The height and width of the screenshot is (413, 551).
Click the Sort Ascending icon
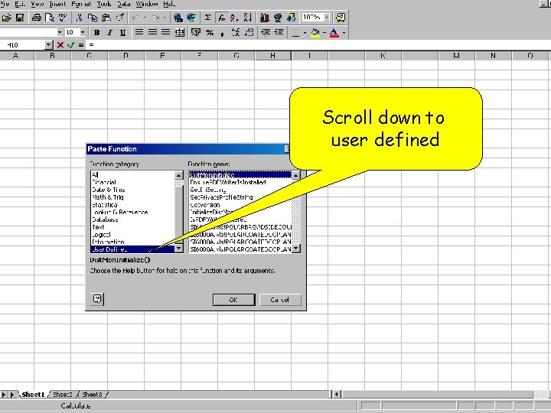[234, 18]
